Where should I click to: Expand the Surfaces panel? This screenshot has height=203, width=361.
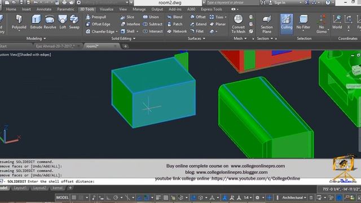[x=196, y=38]
